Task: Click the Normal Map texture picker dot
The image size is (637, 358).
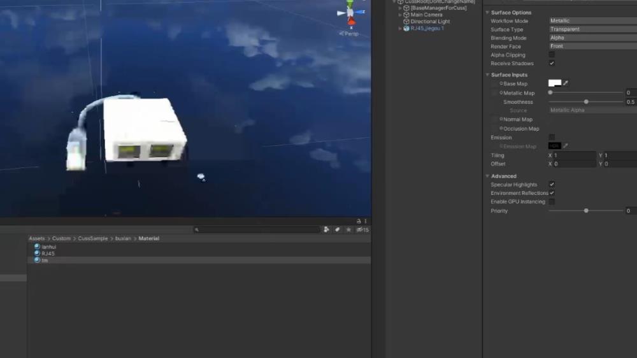Action: click(501, 119)
